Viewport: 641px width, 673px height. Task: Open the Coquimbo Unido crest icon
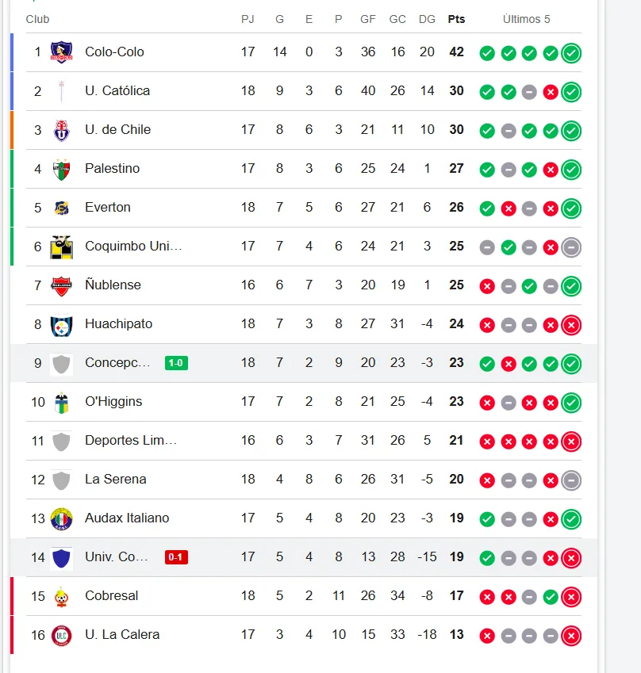pyautogui.click(x=61, y=247)
